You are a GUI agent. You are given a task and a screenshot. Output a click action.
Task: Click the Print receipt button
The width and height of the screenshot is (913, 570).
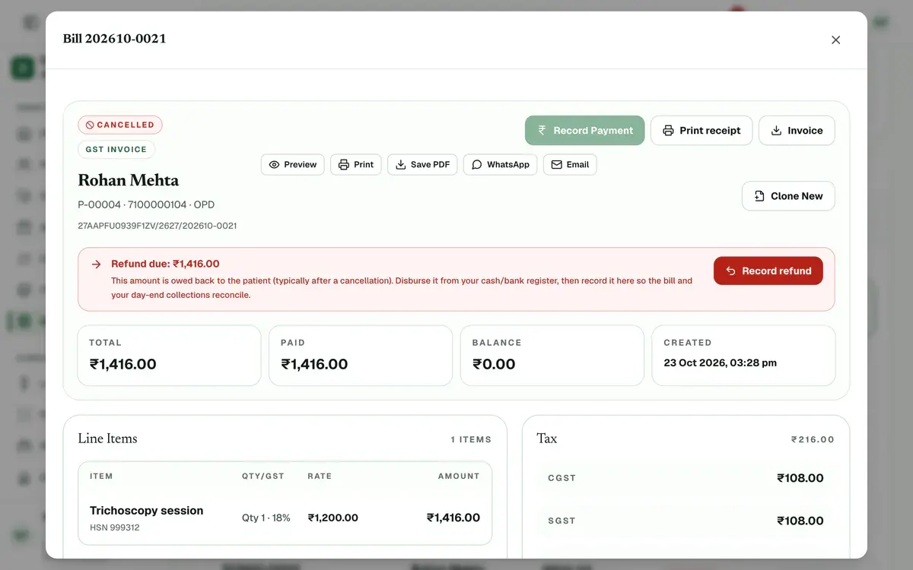point(701,131)
